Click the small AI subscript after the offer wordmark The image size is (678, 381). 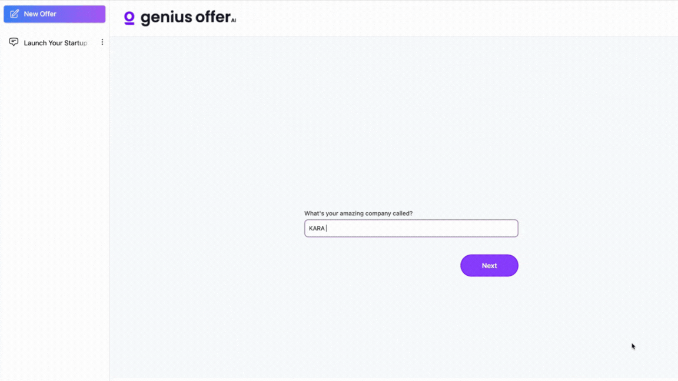tap(234, 20)
